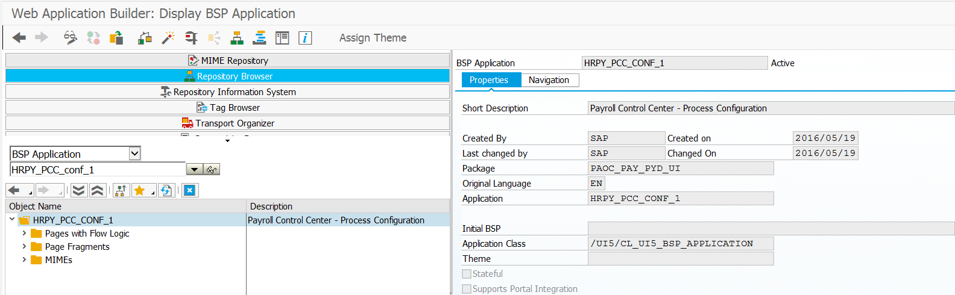Expand all nodes with double-down chevron
The image size is (955, 295).
(78, 190)
